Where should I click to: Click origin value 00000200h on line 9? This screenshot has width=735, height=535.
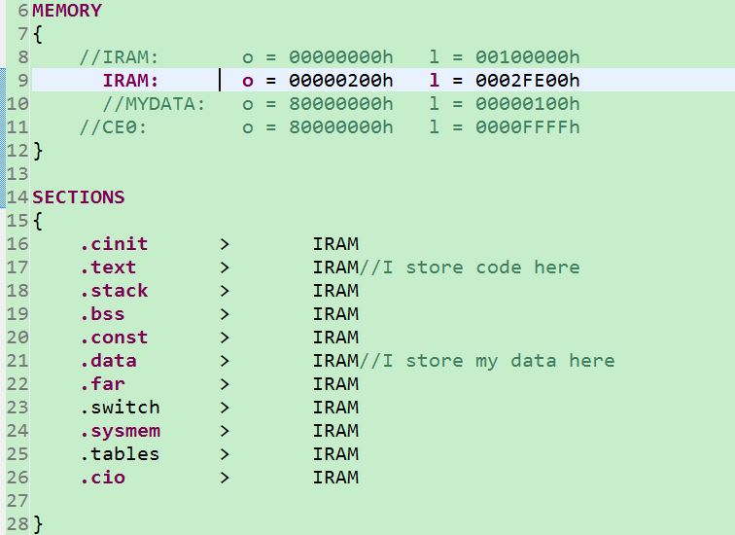pyautogui.click(x=341, y=80)
